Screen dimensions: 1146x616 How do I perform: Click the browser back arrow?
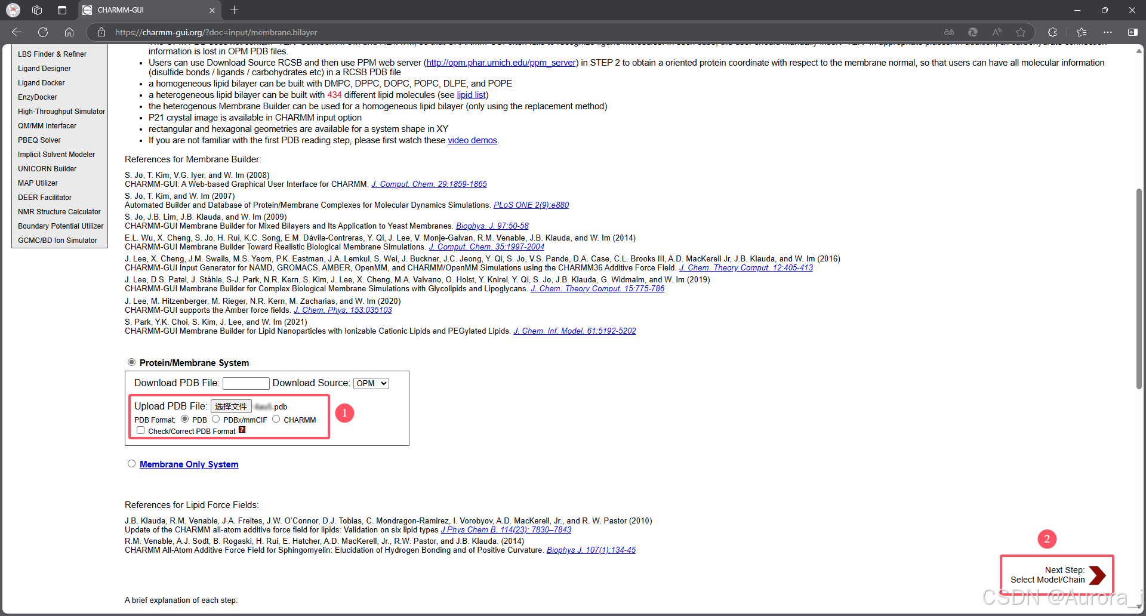(x=17, y=32)
